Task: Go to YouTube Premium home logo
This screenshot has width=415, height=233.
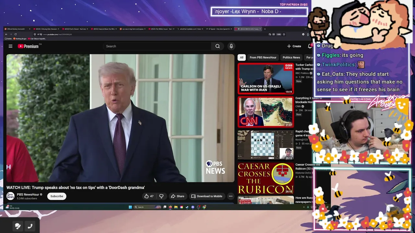Action: pos(28,46)
